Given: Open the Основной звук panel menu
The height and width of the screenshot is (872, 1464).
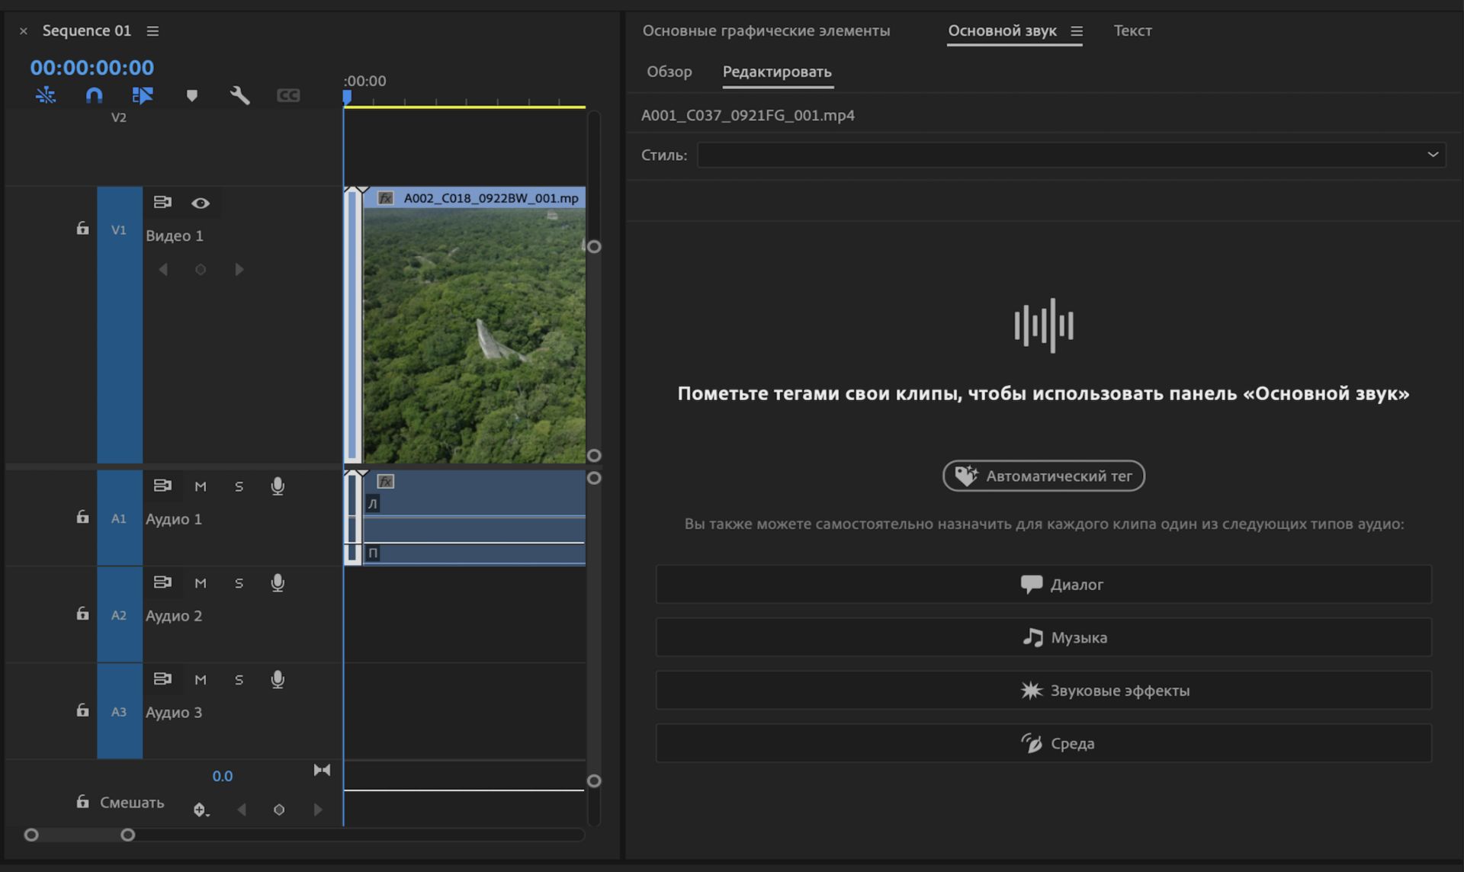Looking at the screenshot, I should (1077, 31).
